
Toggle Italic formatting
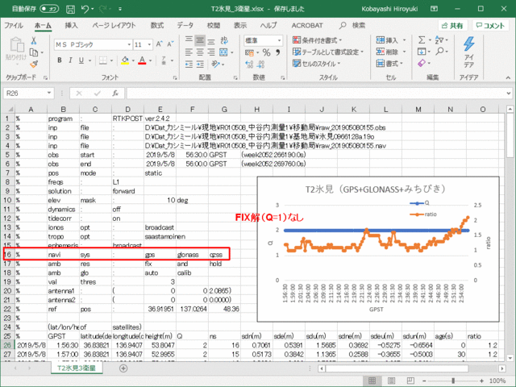pos(70,60)
